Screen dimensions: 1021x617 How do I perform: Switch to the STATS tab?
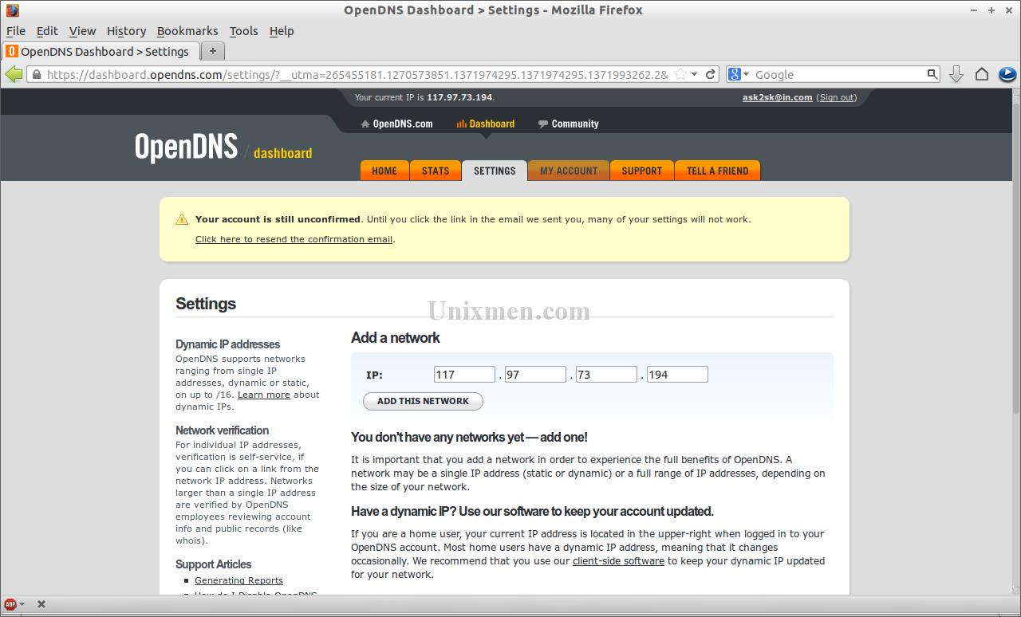436,171
